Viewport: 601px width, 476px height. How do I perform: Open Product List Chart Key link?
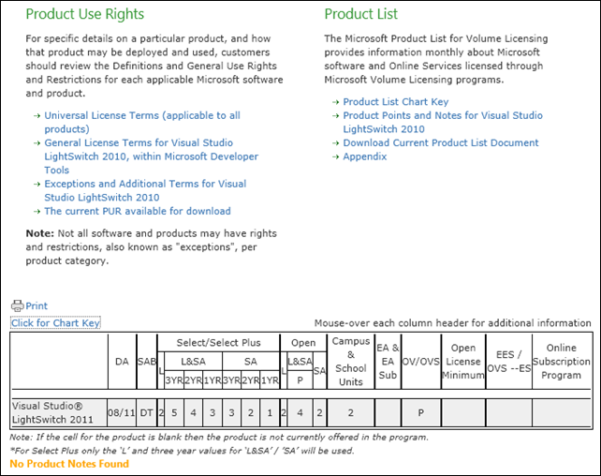tap(396, 101)
